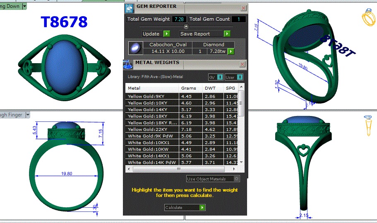Click the Cabochon Oval gem thumbnail
The image size is (377, 223).
(x=134, y=48)
